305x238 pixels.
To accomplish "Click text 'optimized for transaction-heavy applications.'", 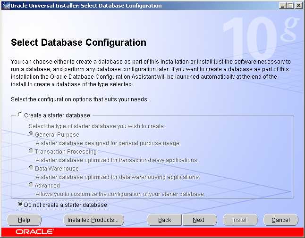I will tap(141, 160).
